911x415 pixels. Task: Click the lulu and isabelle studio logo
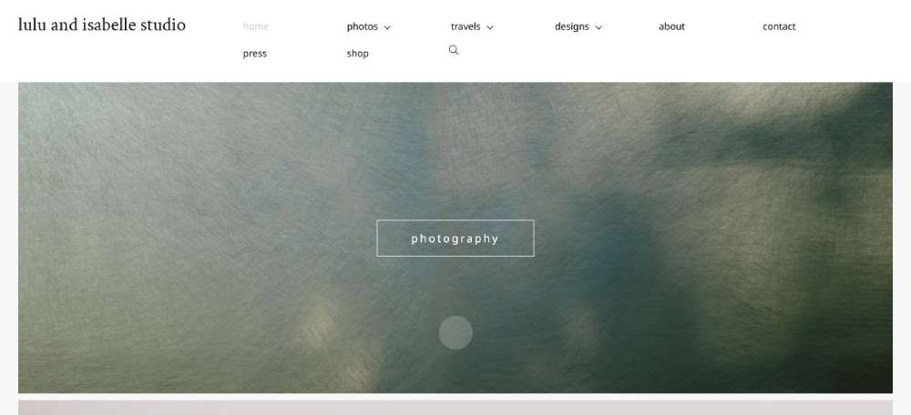coord(102,25)
